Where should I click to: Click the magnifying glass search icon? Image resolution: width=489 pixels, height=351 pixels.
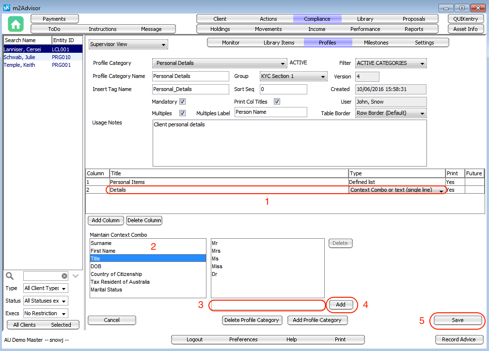tap(10, 276)
